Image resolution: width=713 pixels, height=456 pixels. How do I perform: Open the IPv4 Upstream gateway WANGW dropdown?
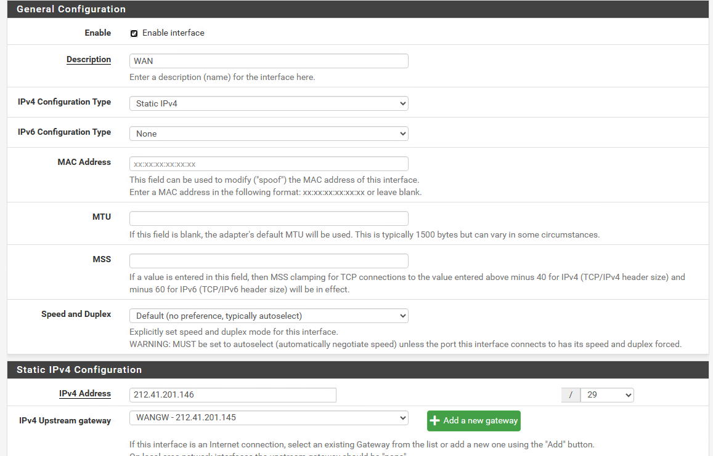[x=269, y=418]
